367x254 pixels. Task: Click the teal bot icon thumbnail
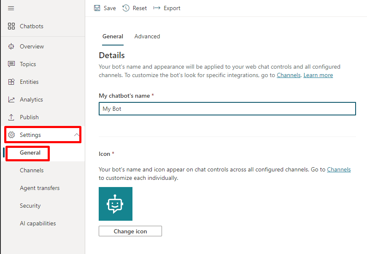(116, 204)
